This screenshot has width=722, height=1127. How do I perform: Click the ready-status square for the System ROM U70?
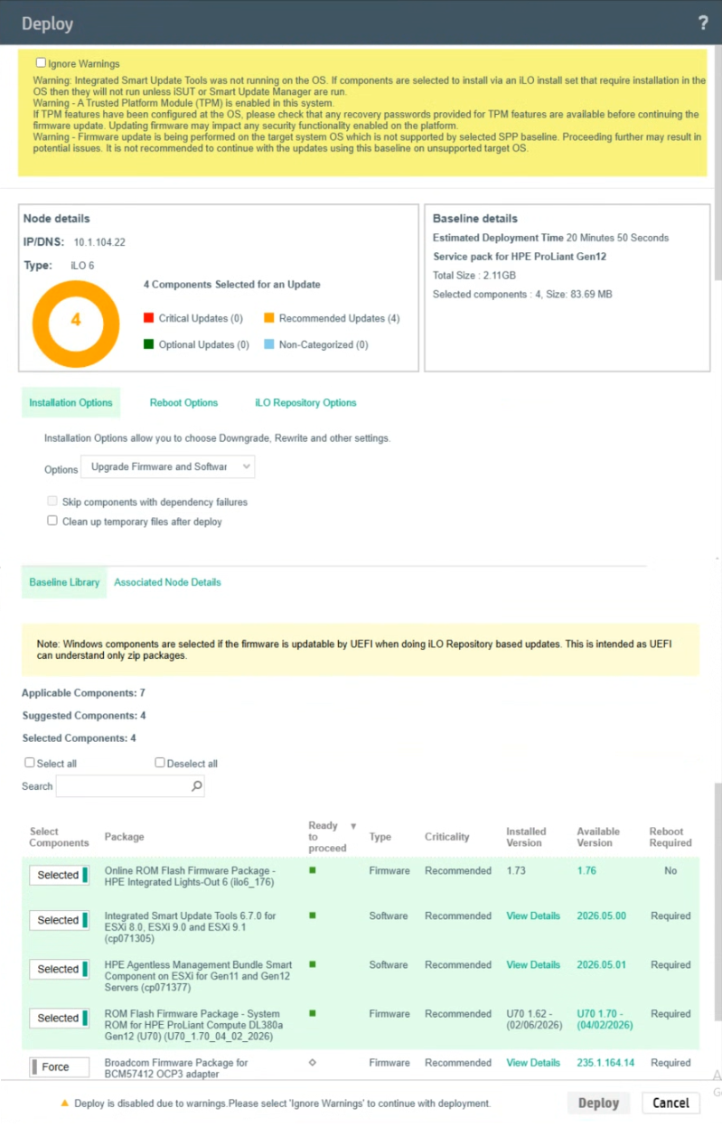point(312,1013)
